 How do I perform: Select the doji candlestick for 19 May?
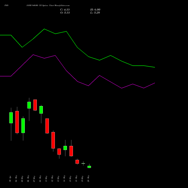(83, 164)
